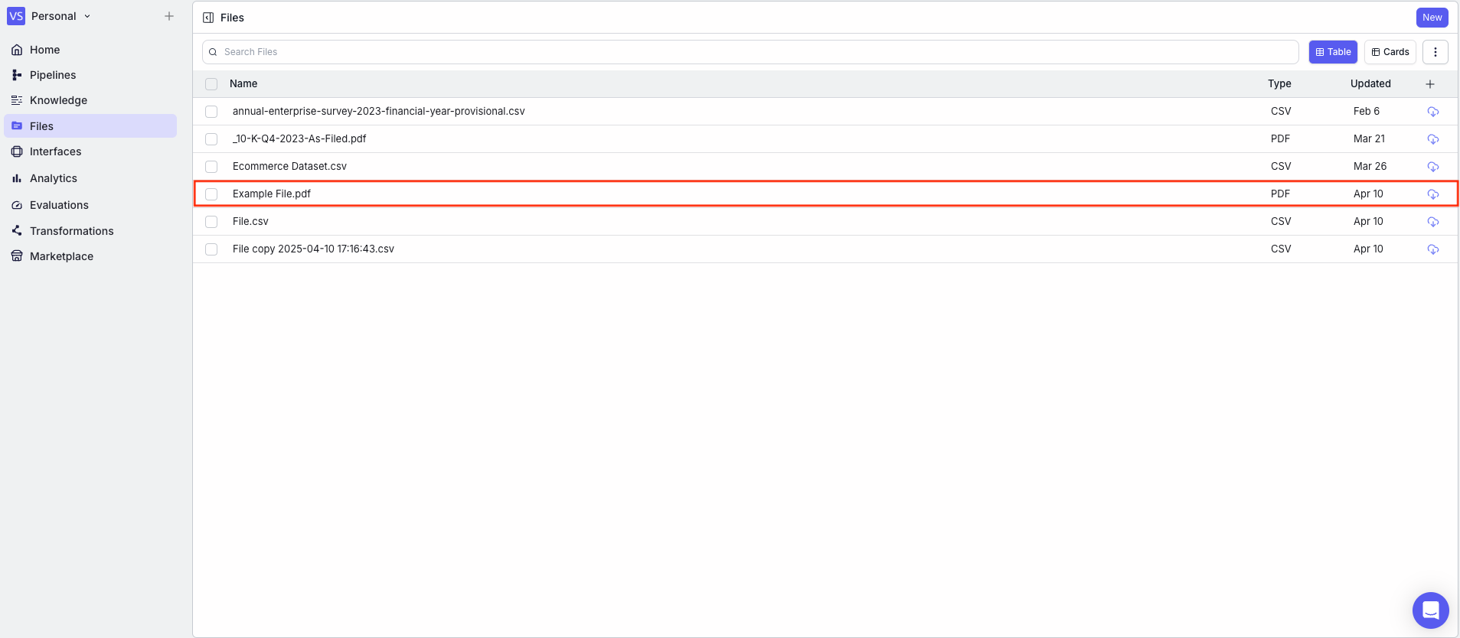Viewport: 1460px width, 638px height.
Task: Open File.csv
Action: point(250,222)
